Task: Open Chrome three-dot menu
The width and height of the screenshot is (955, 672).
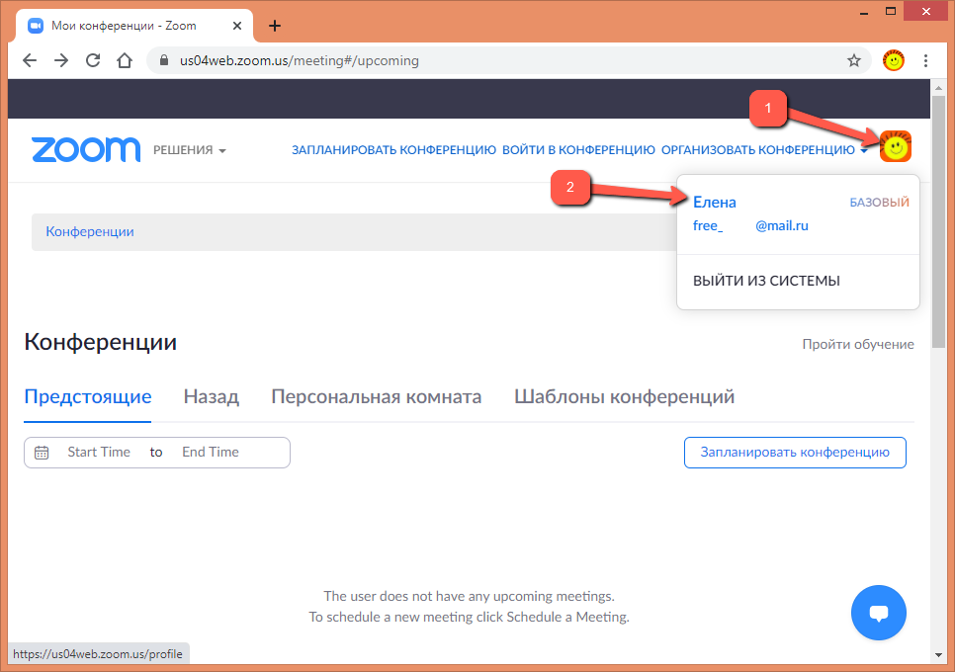Action: pos(925,60)
